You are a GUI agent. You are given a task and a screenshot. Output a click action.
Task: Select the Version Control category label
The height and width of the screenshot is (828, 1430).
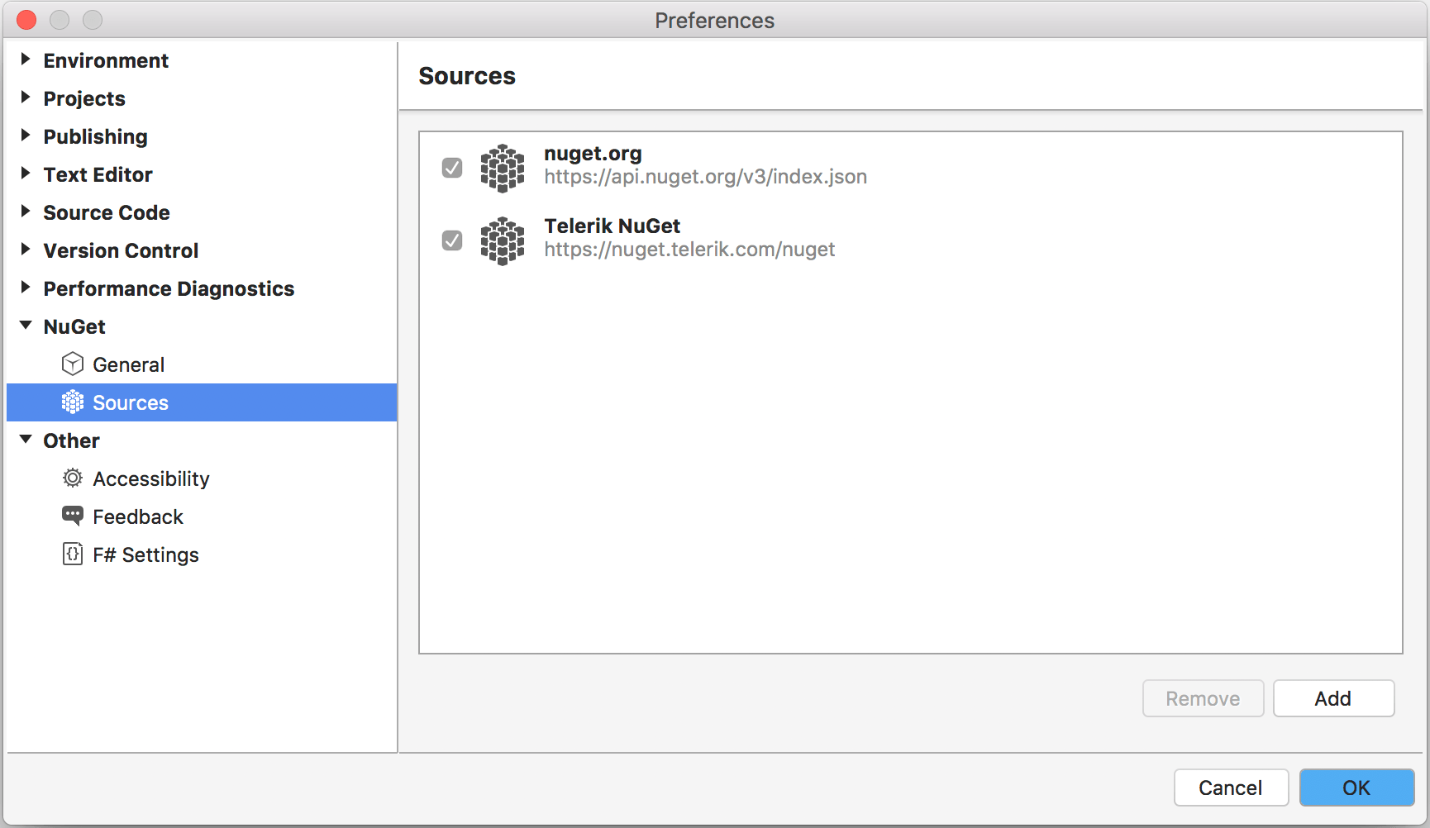(121, 250)
